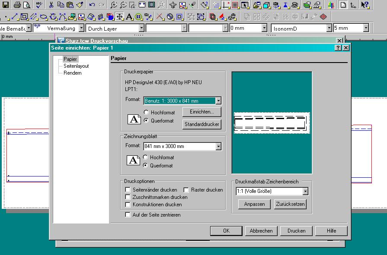Viewport: 387px width, 255px height.
Task: Click the Print icon in the toolbar
Action: coord(17,4)
